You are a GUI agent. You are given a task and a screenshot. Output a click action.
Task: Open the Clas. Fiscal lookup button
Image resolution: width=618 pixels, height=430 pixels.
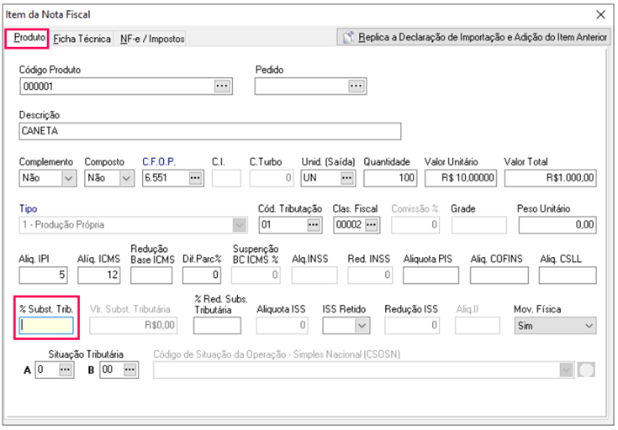click(x=371, y=224)
